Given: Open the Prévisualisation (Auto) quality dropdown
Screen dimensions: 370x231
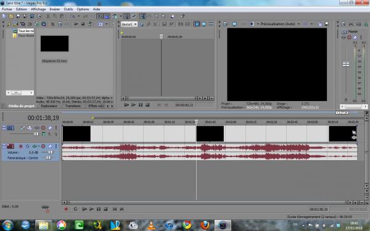Looking at the screenshot, I should pyautogui.click(x=298, y=24).
